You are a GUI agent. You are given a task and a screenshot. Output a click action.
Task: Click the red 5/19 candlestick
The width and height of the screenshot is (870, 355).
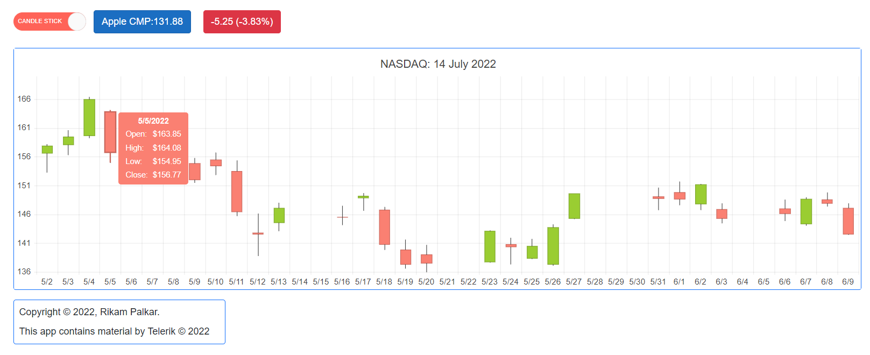tap(405, 257)
